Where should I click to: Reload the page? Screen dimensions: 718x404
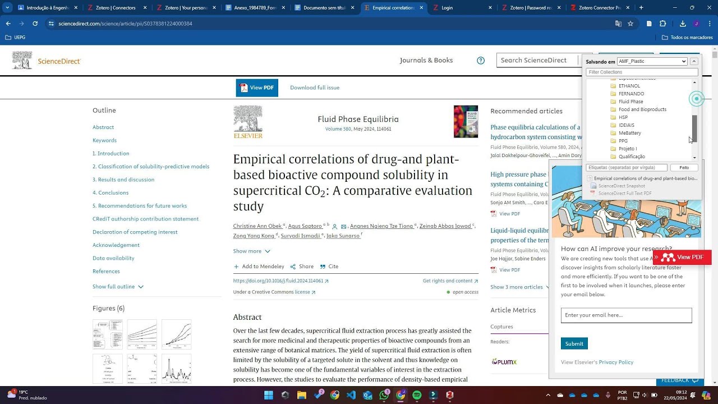coord(35,24)
